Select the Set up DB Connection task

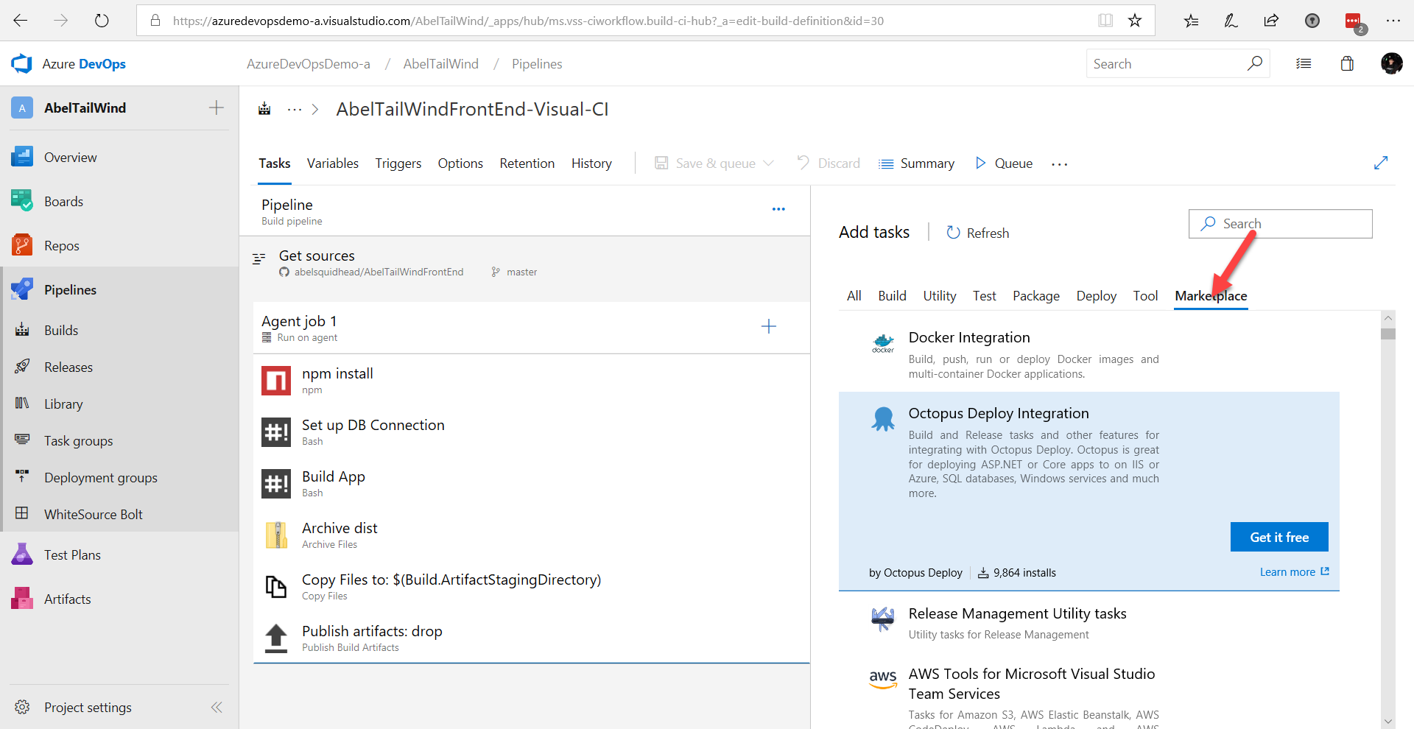click(532, 432)
